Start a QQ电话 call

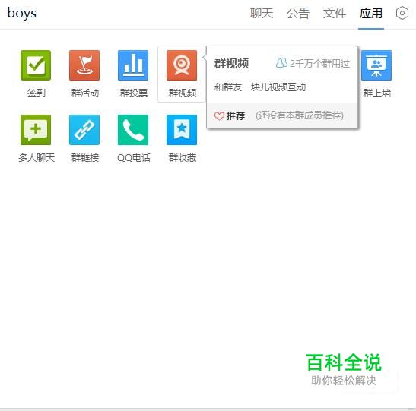pos(133,130)
